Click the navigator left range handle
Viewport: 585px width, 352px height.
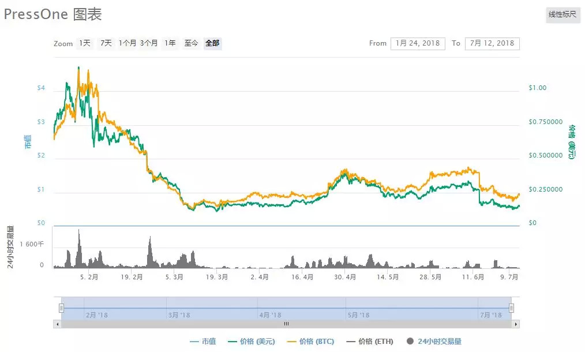(x=61, y=308)
